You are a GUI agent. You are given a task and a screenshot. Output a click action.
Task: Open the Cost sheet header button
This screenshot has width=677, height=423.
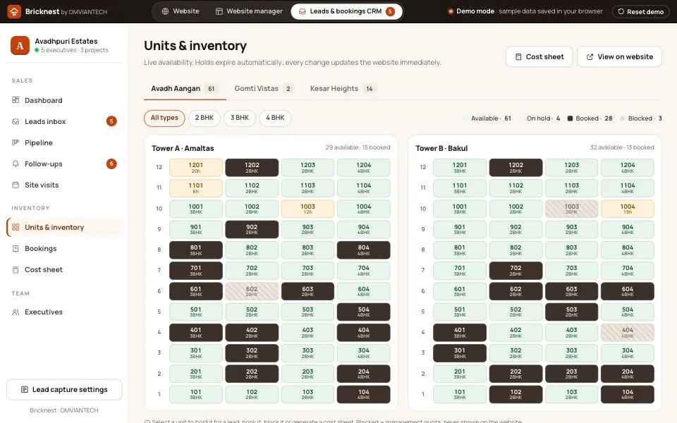[x=539, y=56]
